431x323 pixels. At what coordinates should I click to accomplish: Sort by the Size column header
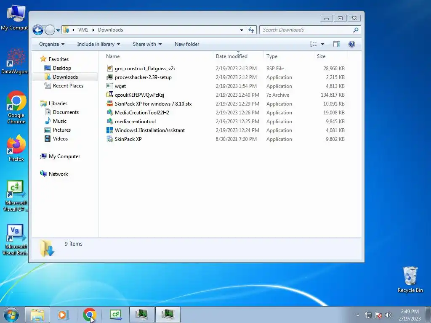click(331, 56)
